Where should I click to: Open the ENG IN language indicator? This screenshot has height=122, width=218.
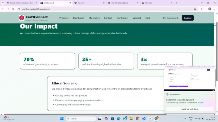191,119
